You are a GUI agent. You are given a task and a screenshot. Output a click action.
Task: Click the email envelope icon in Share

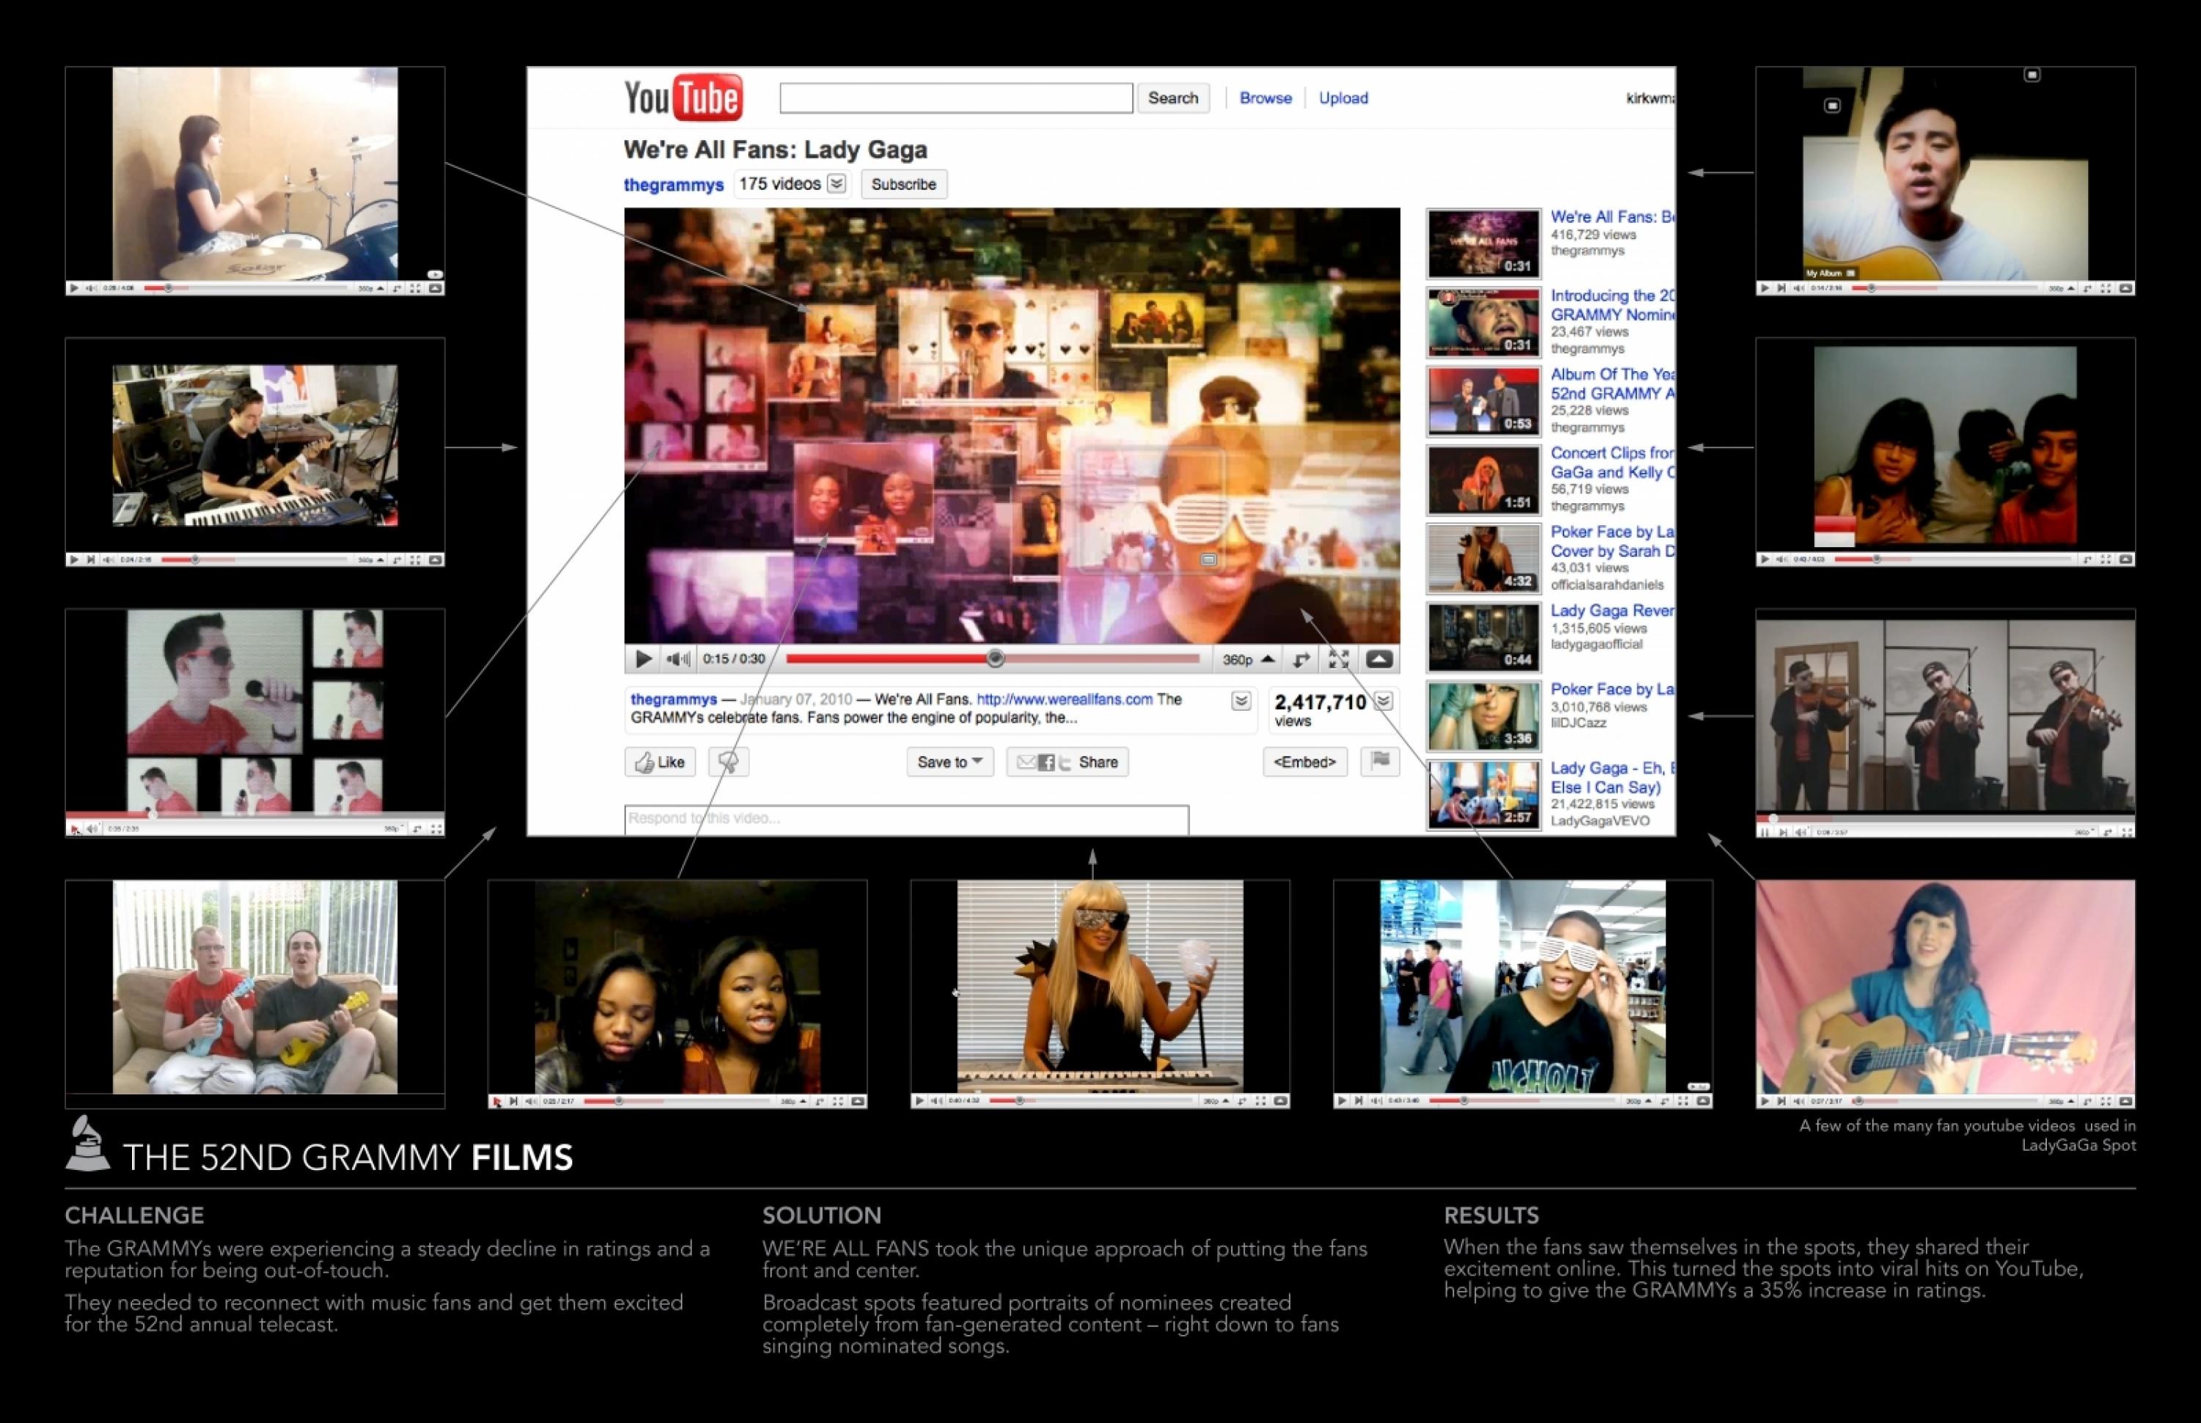click(x=1026, y=762)
